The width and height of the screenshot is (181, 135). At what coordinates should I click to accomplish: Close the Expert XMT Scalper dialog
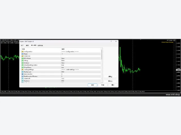116,41
